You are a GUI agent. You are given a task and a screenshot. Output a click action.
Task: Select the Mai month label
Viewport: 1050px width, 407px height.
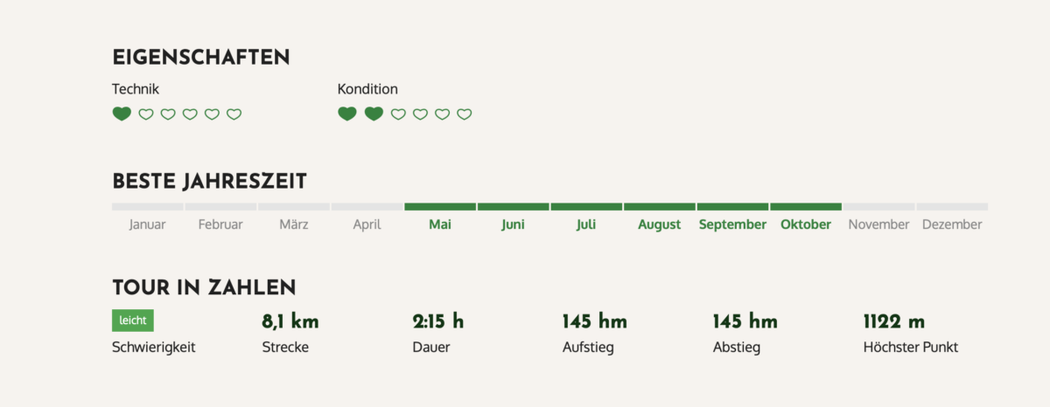pos(440,224)
